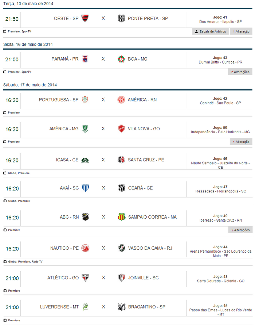Click the Boa MG club crest

pyautogui.click(x=121, y=59)
